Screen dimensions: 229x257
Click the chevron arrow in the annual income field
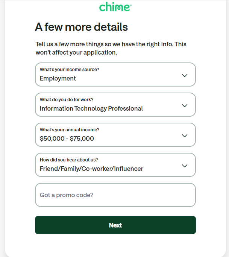click(x=184, y=135)
